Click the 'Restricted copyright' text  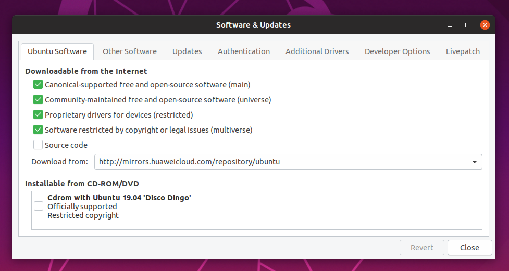(83, 215)
